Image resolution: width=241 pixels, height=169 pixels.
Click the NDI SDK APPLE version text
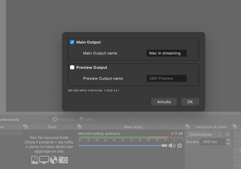(94, 90)
